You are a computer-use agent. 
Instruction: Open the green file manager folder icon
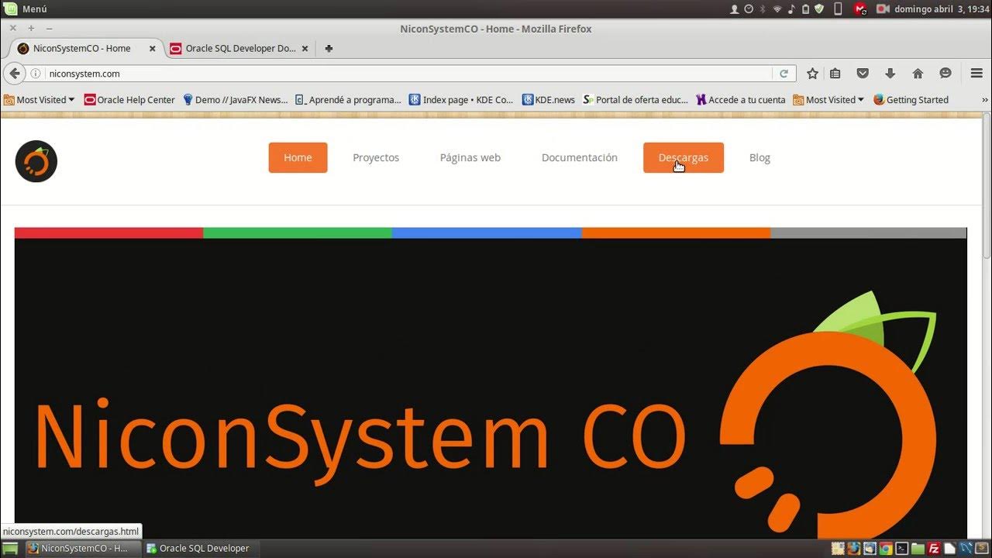tap(918, 549)
